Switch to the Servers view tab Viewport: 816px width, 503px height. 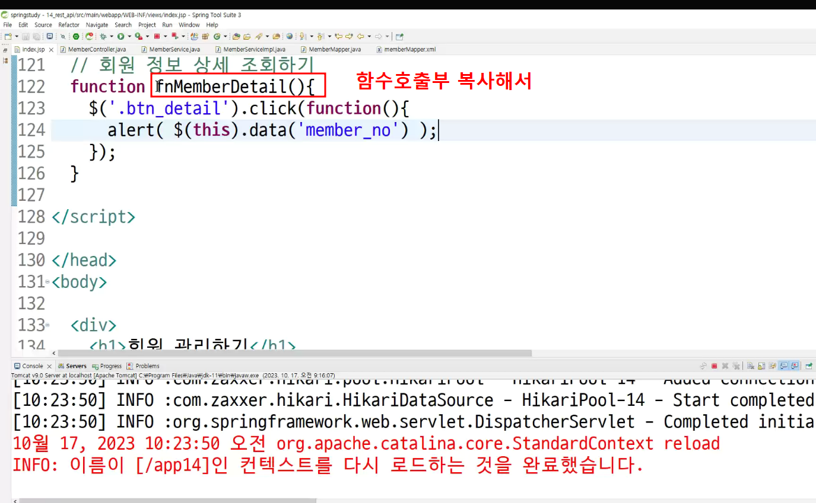click(x=72, y=366)
